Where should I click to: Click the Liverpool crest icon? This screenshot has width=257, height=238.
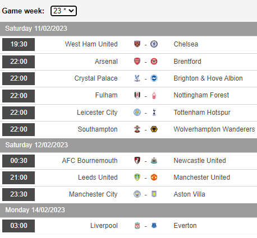click(x=137, y=226)
